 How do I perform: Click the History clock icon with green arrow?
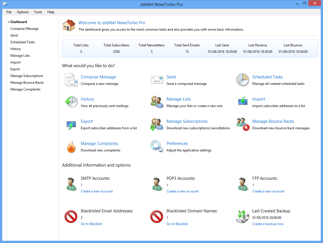pyautogui.click(x=71, y=102)
